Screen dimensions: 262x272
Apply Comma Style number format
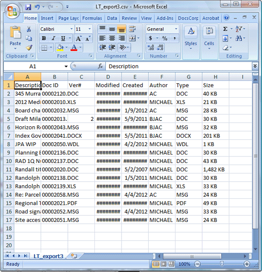[x=175, y=38]
